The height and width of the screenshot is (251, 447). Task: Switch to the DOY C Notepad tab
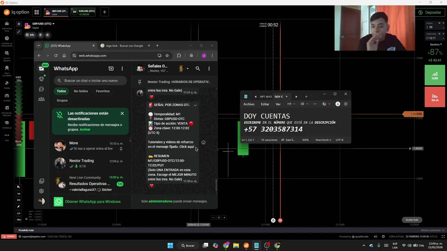click(x=281, y=97)
